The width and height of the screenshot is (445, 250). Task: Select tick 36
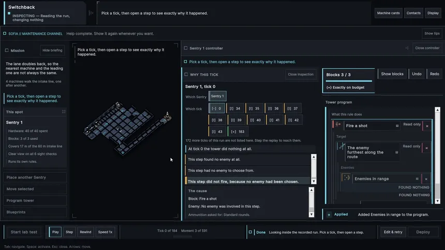tap(274, 108)
